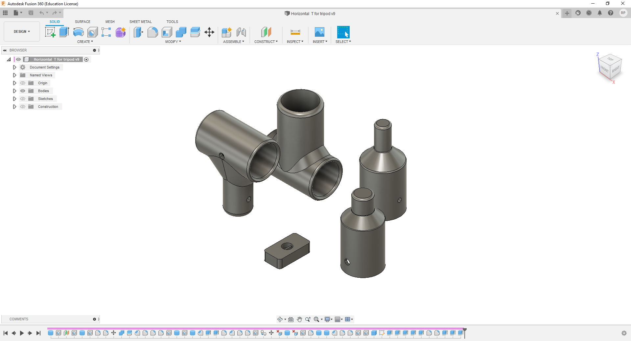Open the data panel grid icon

point(5,13)
